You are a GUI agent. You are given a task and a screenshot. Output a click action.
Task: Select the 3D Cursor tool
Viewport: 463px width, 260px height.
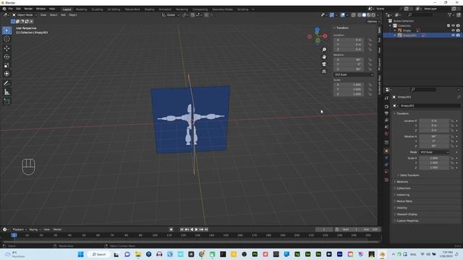7,39
